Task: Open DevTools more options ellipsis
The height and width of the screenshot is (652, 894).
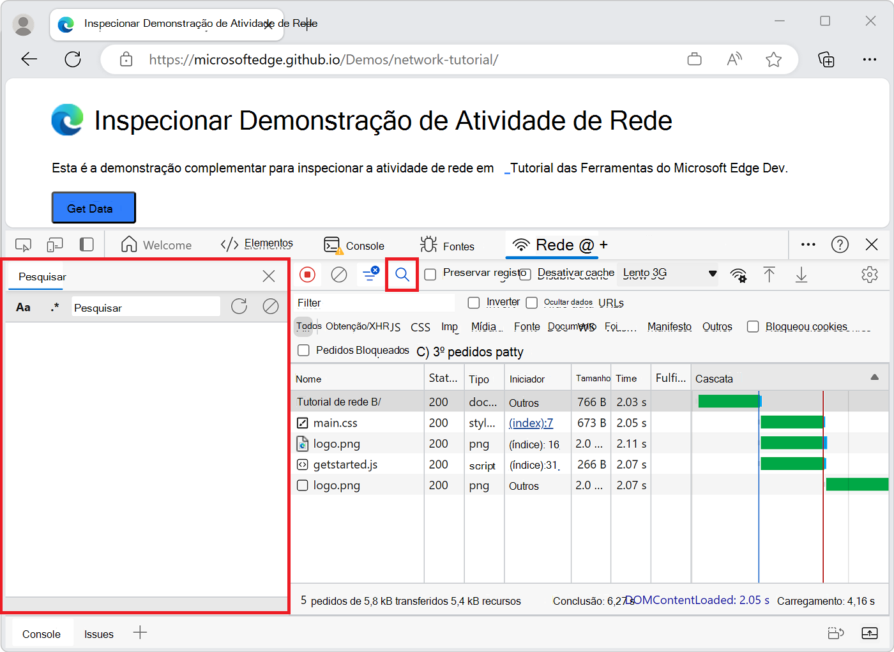Action: point(808,245)
